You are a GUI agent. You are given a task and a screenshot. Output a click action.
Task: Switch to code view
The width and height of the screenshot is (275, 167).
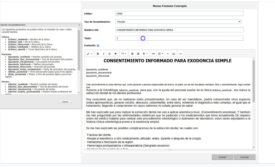tap(181, 53)
